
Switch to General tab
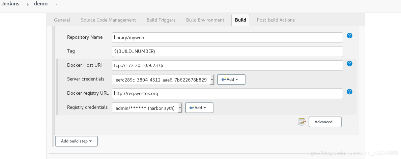click(x=62, y=20)
